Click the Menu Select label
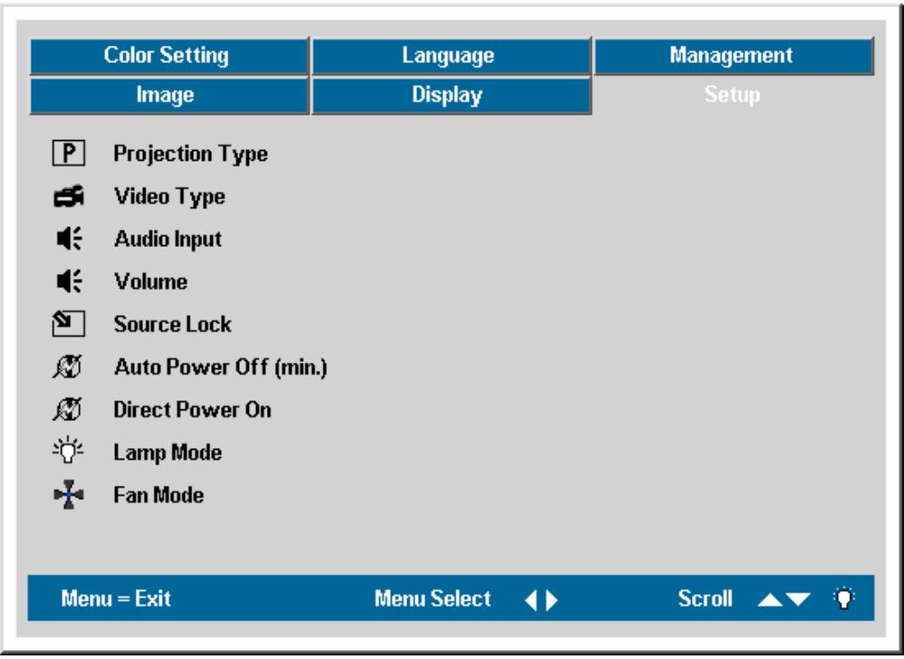 pos(432,599)
